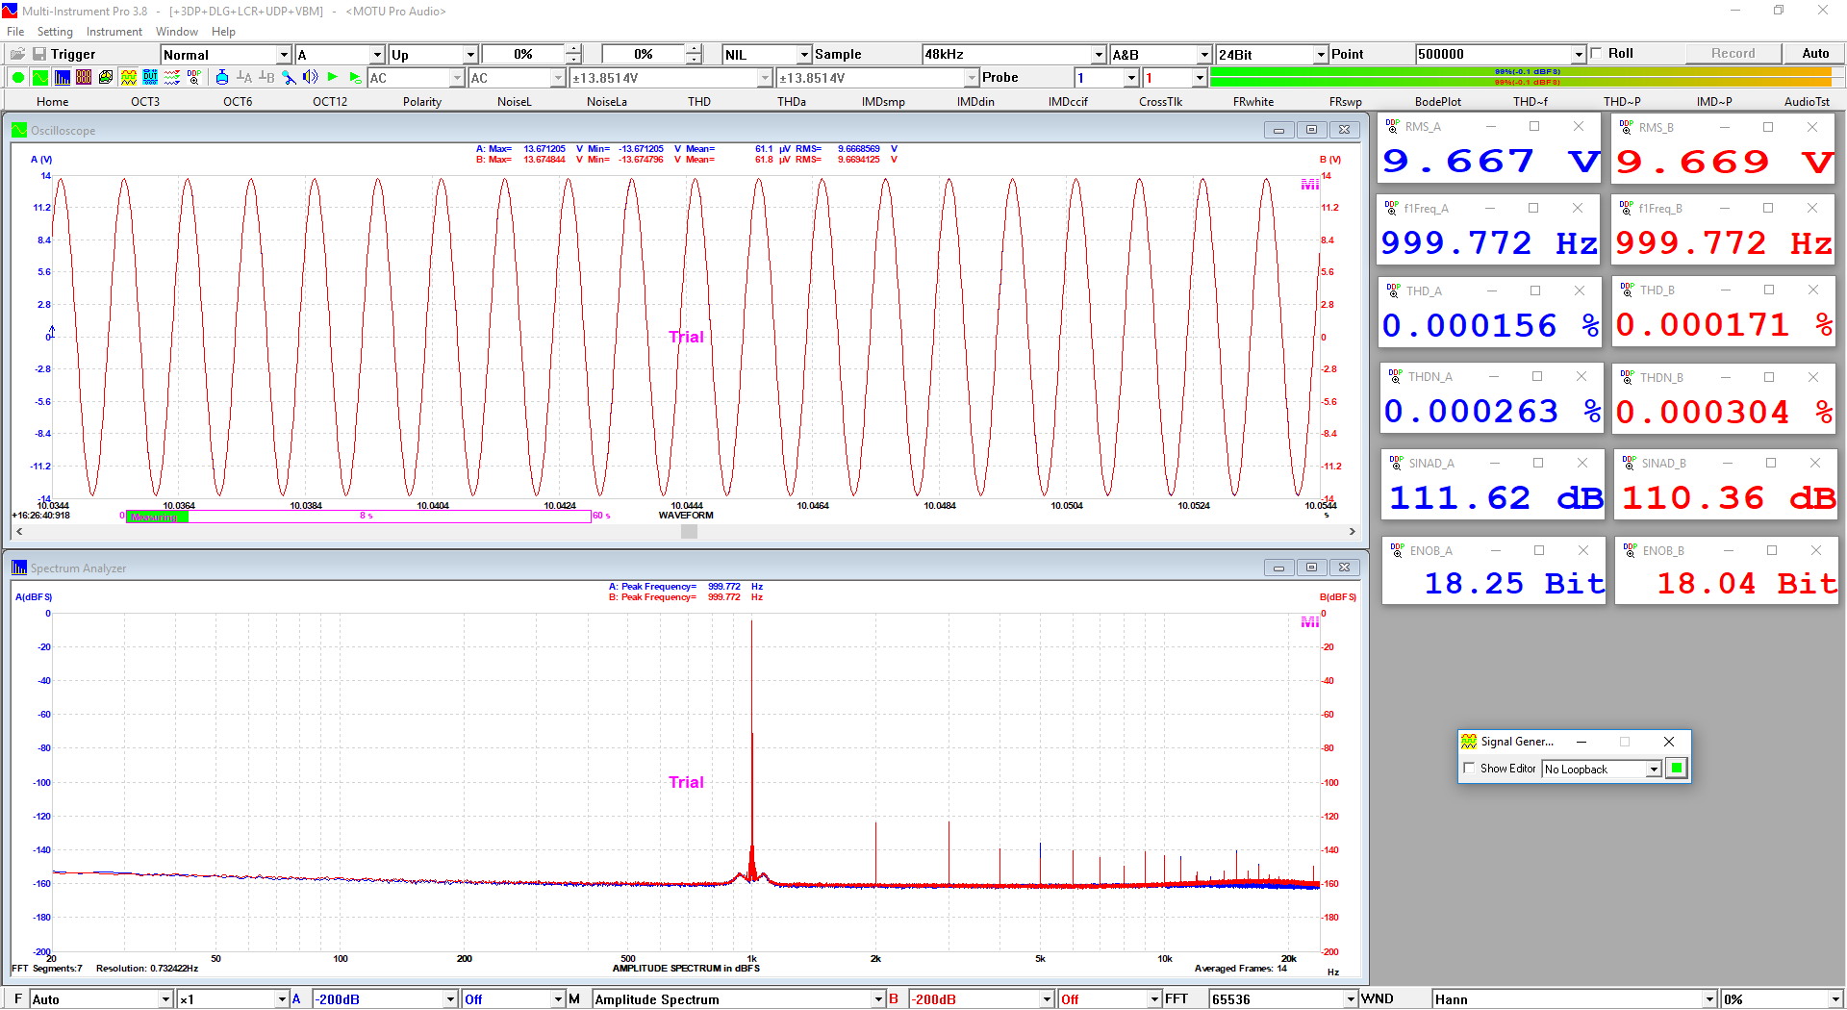Screen dimensions: 1847x1010
Task: Enable the Roll checkbox
Action: (1597, 54)
